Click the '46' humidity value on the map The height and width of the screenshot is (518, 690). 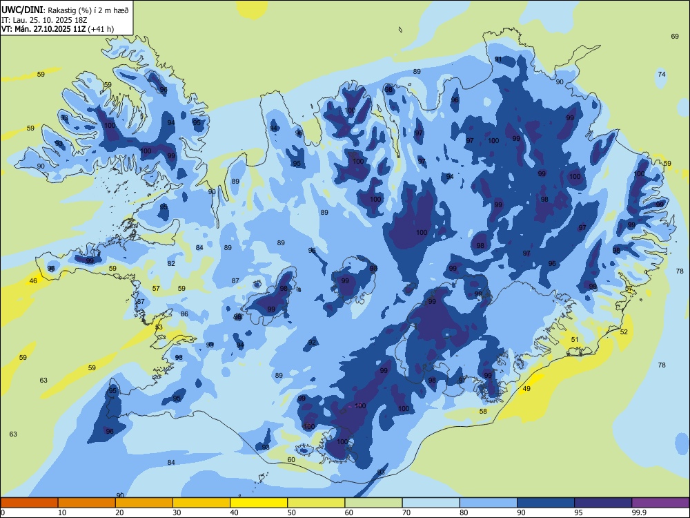(33, 280)
